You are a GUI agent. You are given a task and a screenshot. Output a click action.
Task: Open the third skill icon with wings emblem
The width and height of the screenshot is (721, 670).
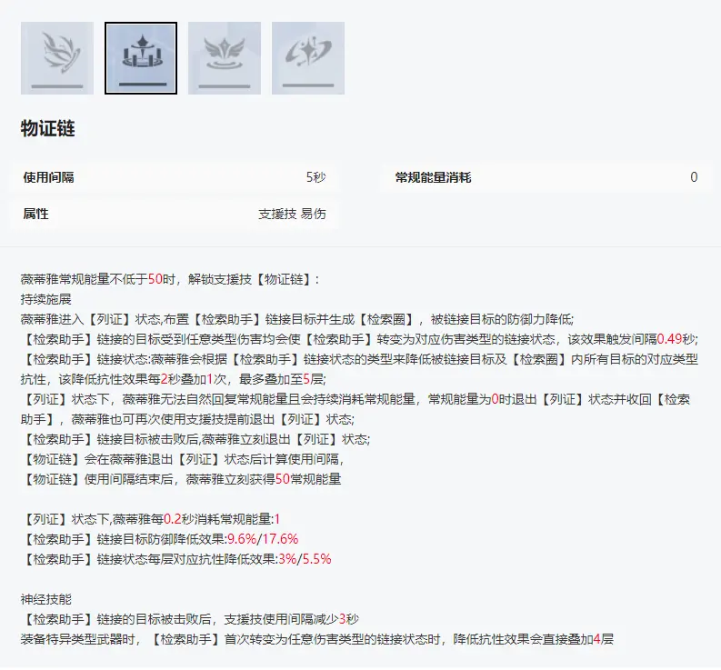click(224, 58)
